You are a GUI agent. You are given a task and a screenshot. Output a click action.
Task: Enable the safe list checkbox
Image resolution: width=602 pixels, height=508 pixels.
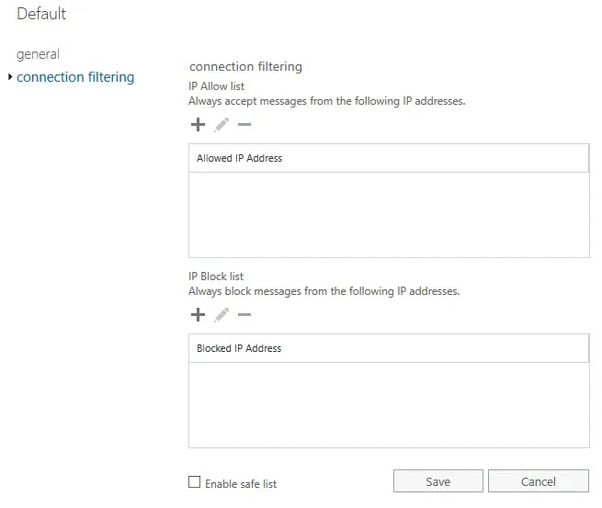coord(194,482)
